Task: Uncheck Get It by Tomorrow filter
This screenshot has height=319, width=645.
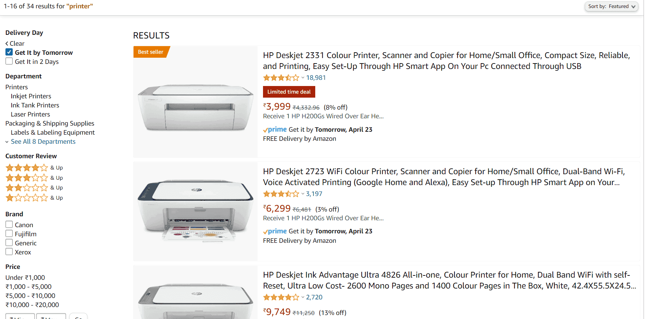Action: point(9,52)
